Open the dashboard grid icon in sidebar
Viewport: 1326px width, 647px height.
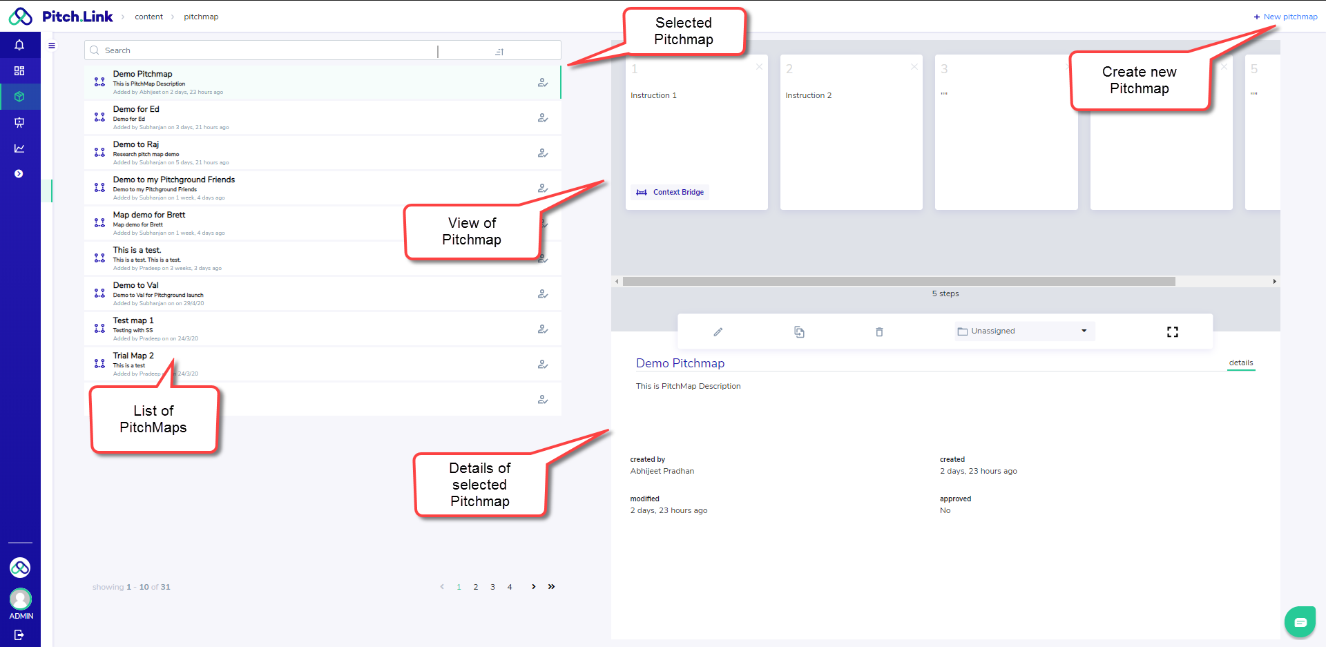click(19, 70)
